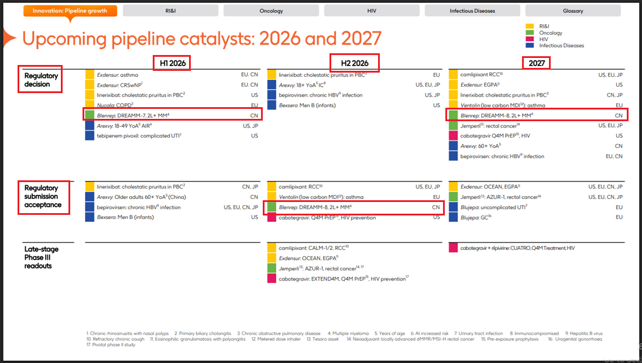Viewport: 642px width, 363px height.
Task: Switch to the RI&I tab
Action: (x=170, y=11)
